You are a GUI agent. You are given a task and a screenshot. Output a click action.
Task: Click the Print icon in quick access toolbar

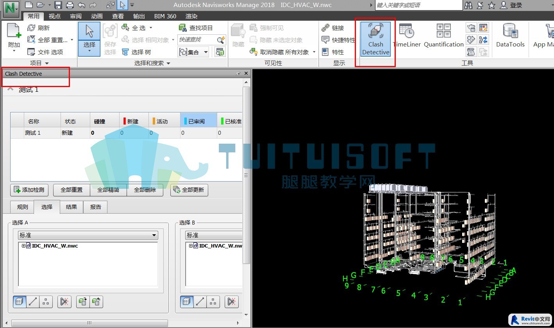[x=70, y=5]
